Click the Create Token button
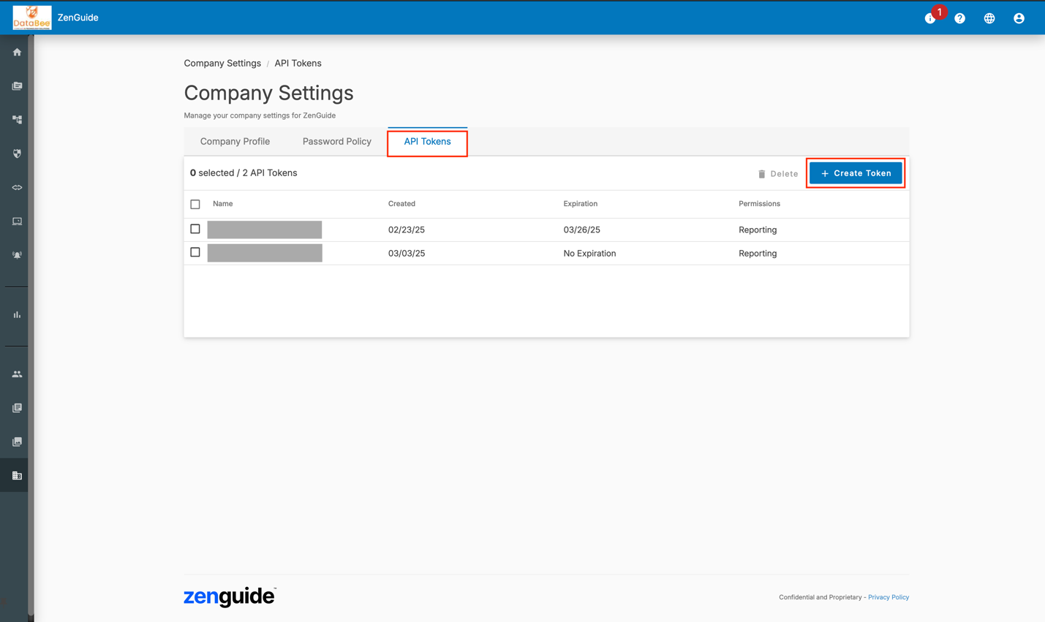Screen dimensions: 1045x622 tap(855, 173)
